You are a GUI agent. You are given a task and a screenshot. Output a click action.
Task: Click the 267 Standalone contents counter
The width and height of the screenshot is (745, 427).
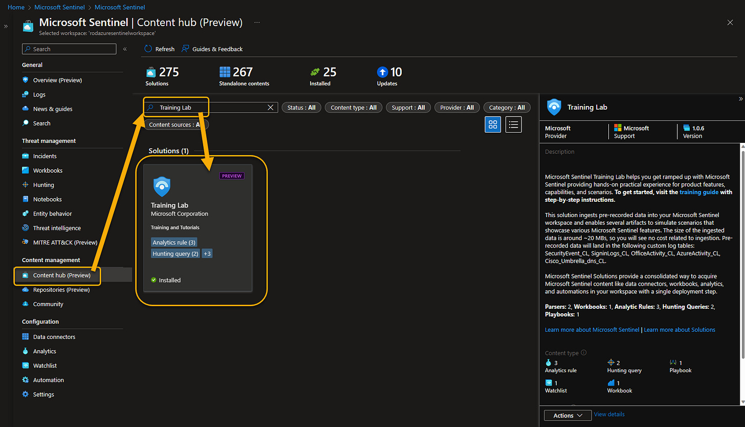[244, 76]
